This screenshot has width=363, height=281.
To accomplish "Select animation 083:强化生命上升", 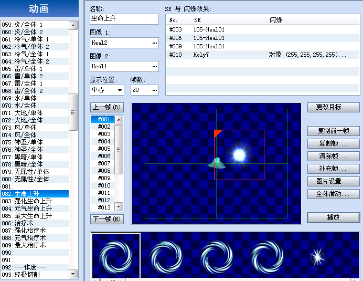I will 35,201.
